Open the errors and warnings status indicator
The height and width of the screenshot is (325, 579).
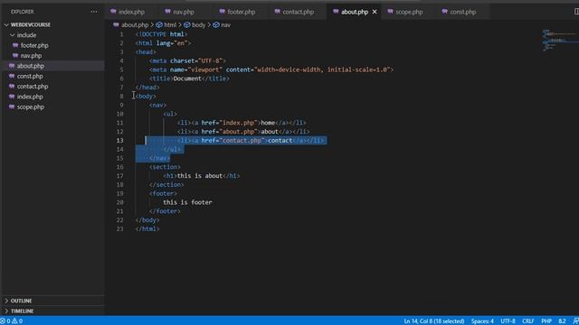point(12,321)
